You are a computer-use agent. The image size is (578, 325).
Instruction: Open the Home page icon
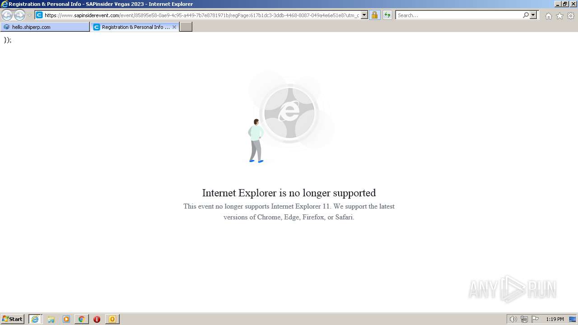pyautogui.click(x=548, y=16)
